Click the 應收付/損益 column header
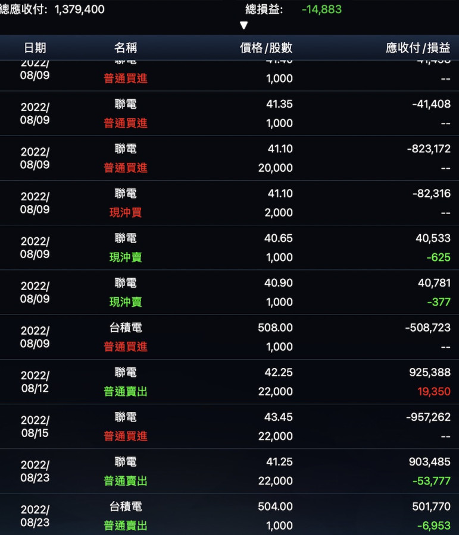Viewport: 459px width, 535px height. pyautogui.click(x=418, y=48)
